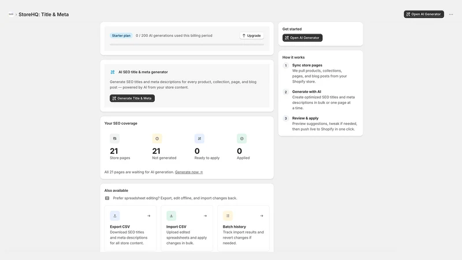Viewport: 462px width, 260px height.
Task: Click the Review & apply heading
Action: click(x=305, y=118)
